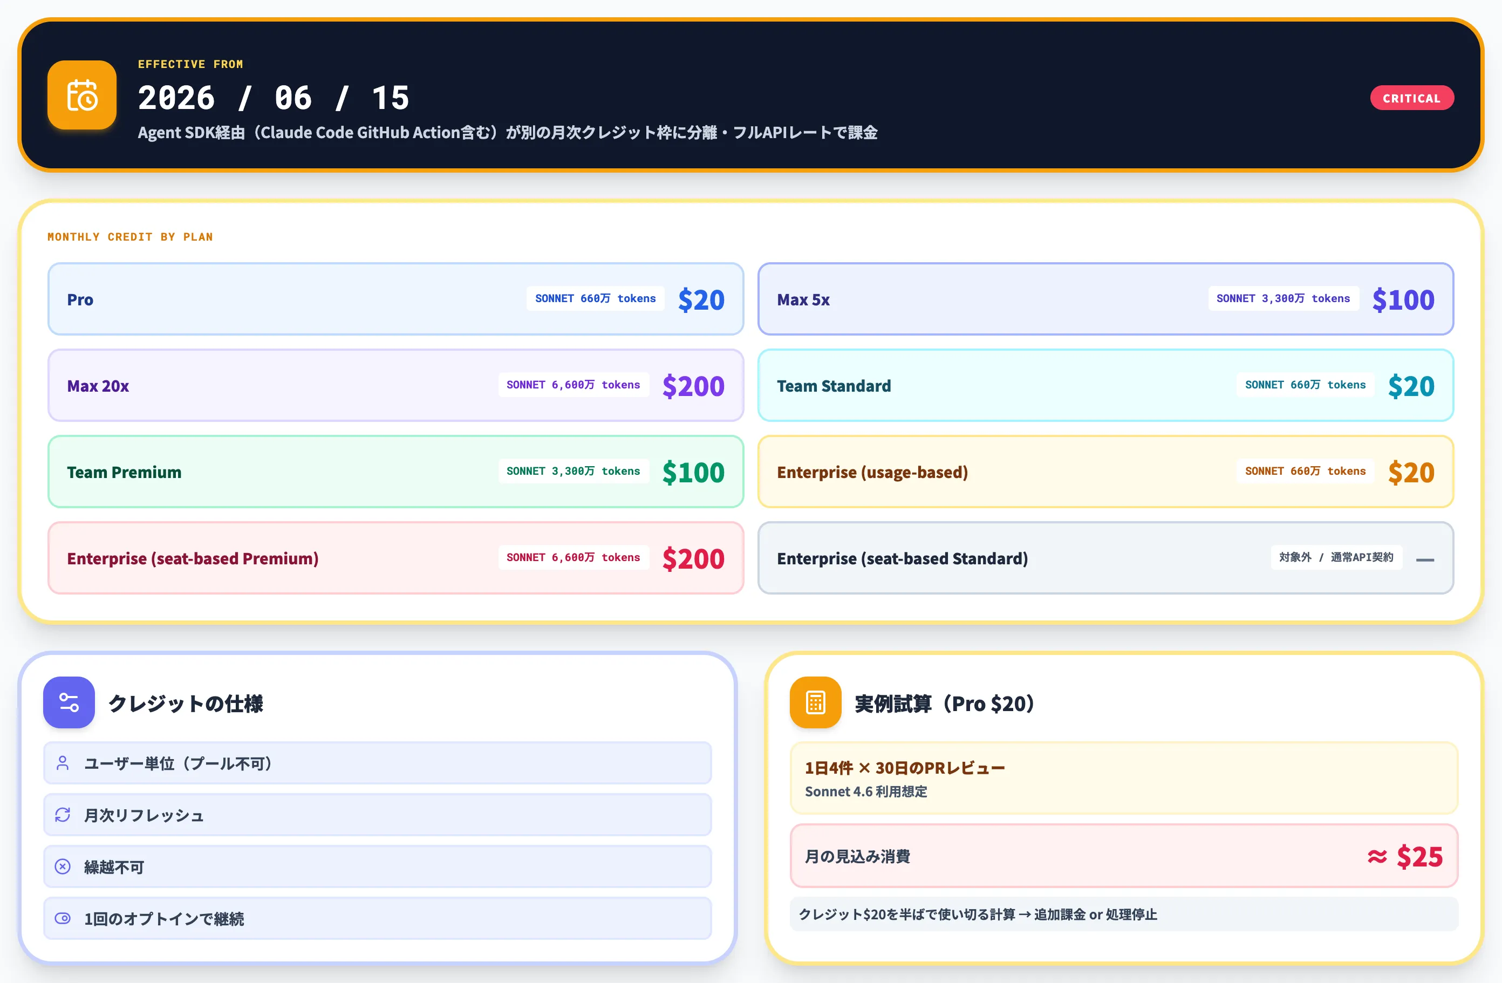1502x983 pixels.
Task: Click the Team Standard plan name
Action: coord(834,386)
